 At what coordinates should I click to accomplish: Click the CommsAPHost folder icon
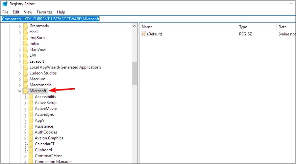(31, 156)
